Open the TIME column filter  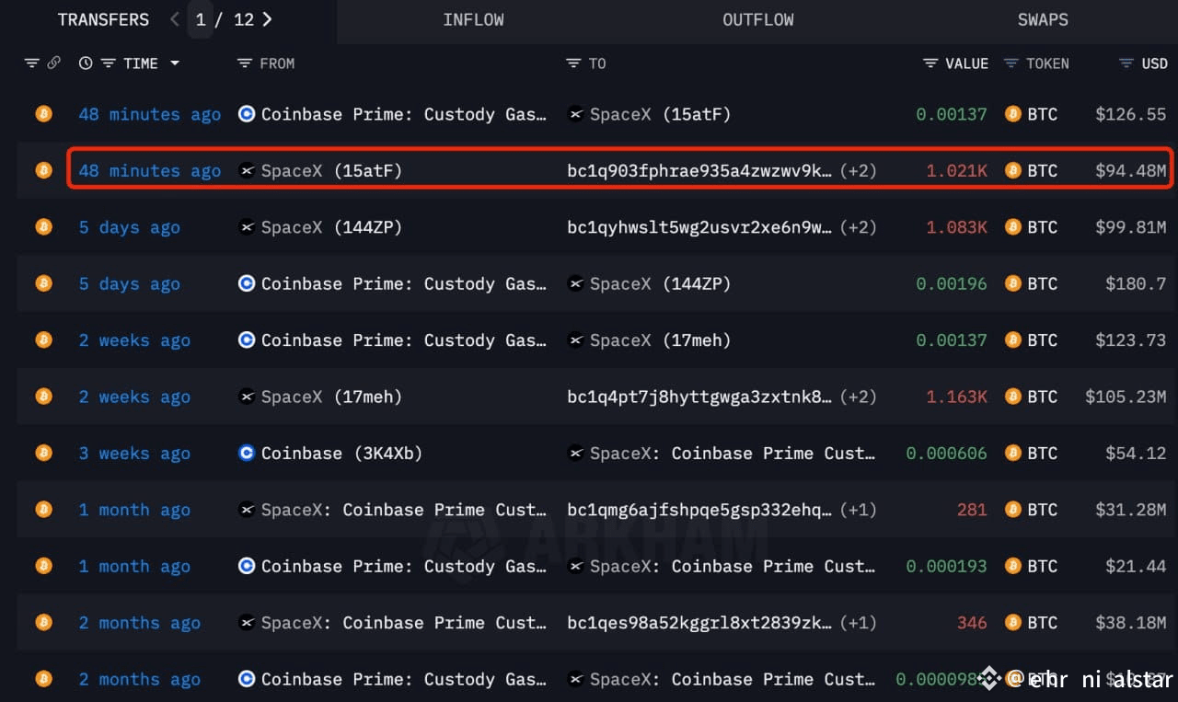tap(108, 63)
